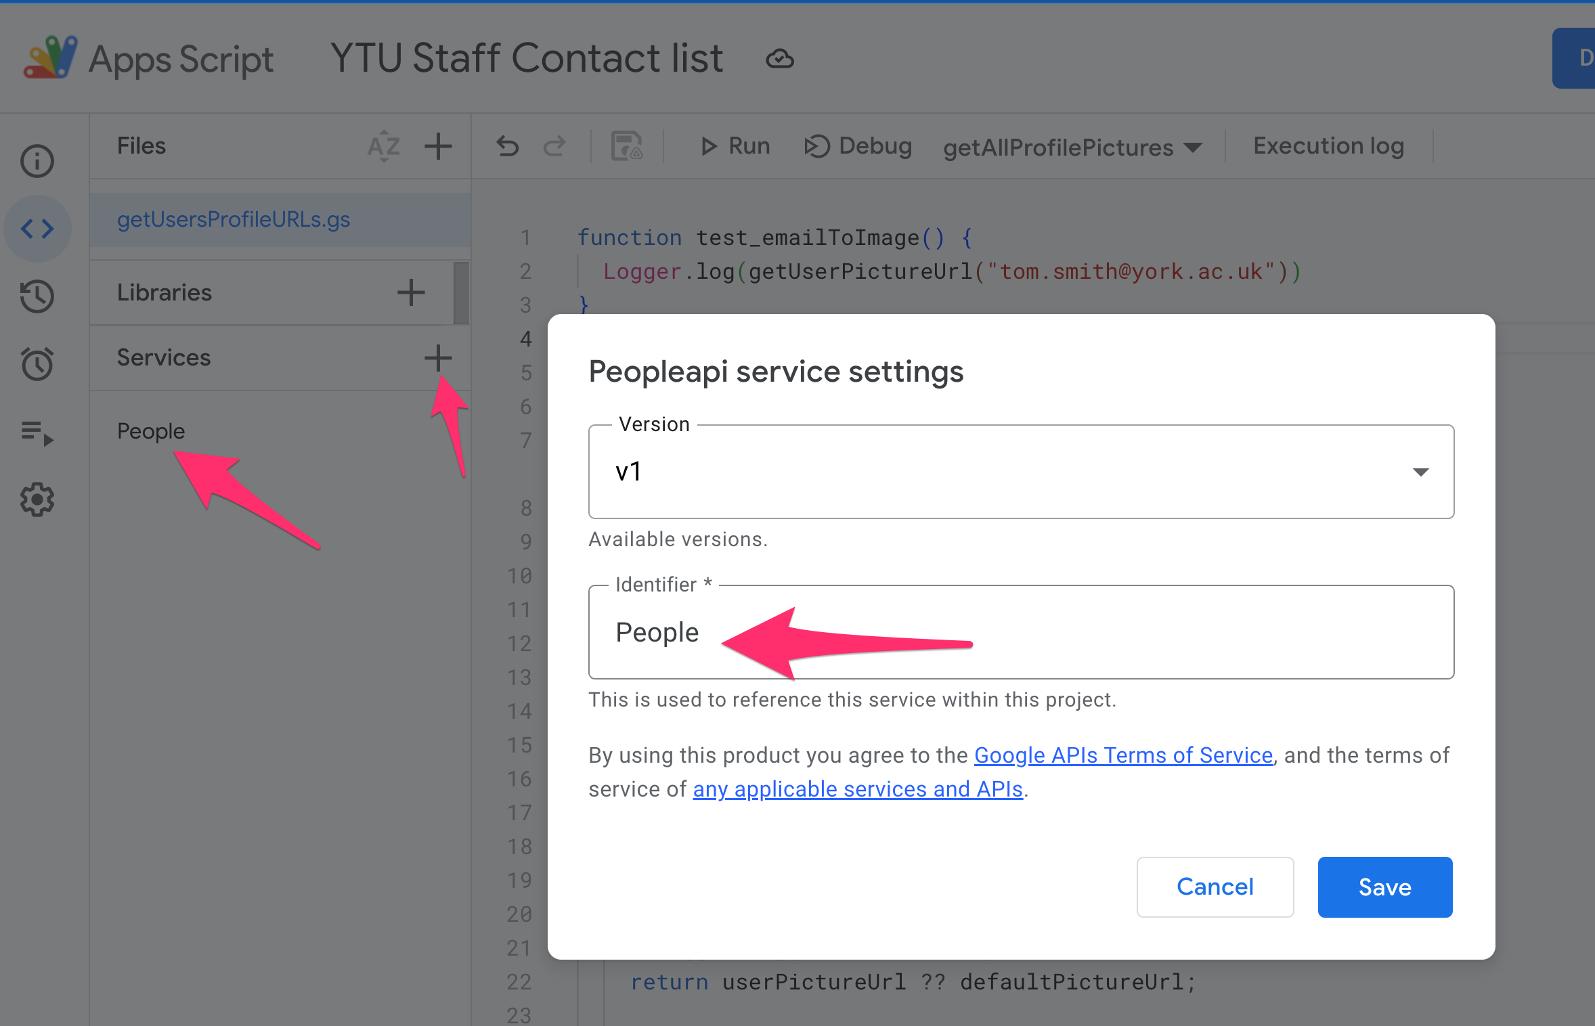Open the Overview info icon in sidebar
1595x1026 pixels.
click(37, 161)
